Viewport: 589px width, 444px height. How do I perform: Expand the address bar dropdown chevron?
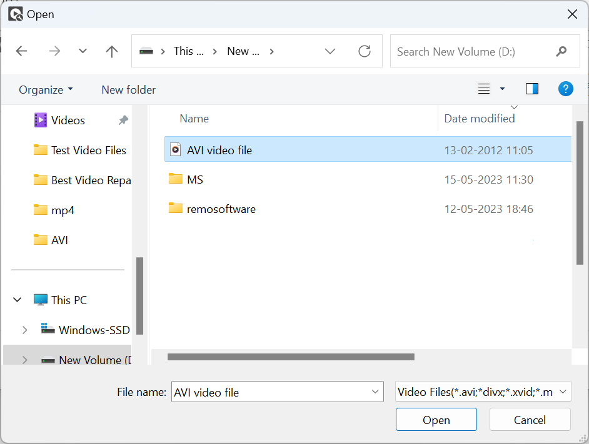(330, 51)
